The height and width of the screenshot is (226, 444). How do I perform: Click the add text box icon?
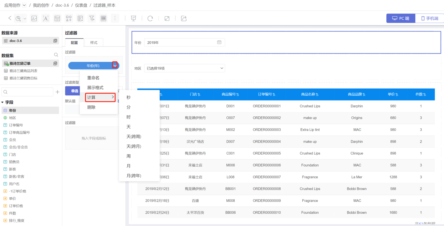tap(46, 18)
